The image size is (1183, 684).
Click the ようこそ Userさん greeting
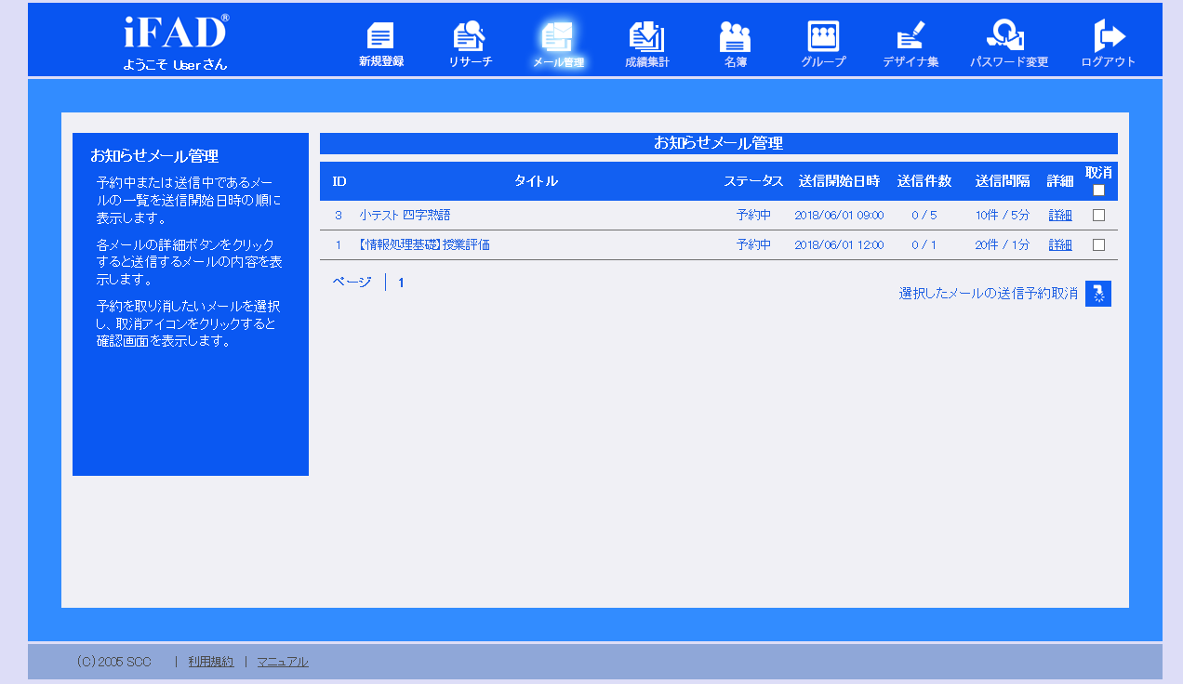click(175, 64)
